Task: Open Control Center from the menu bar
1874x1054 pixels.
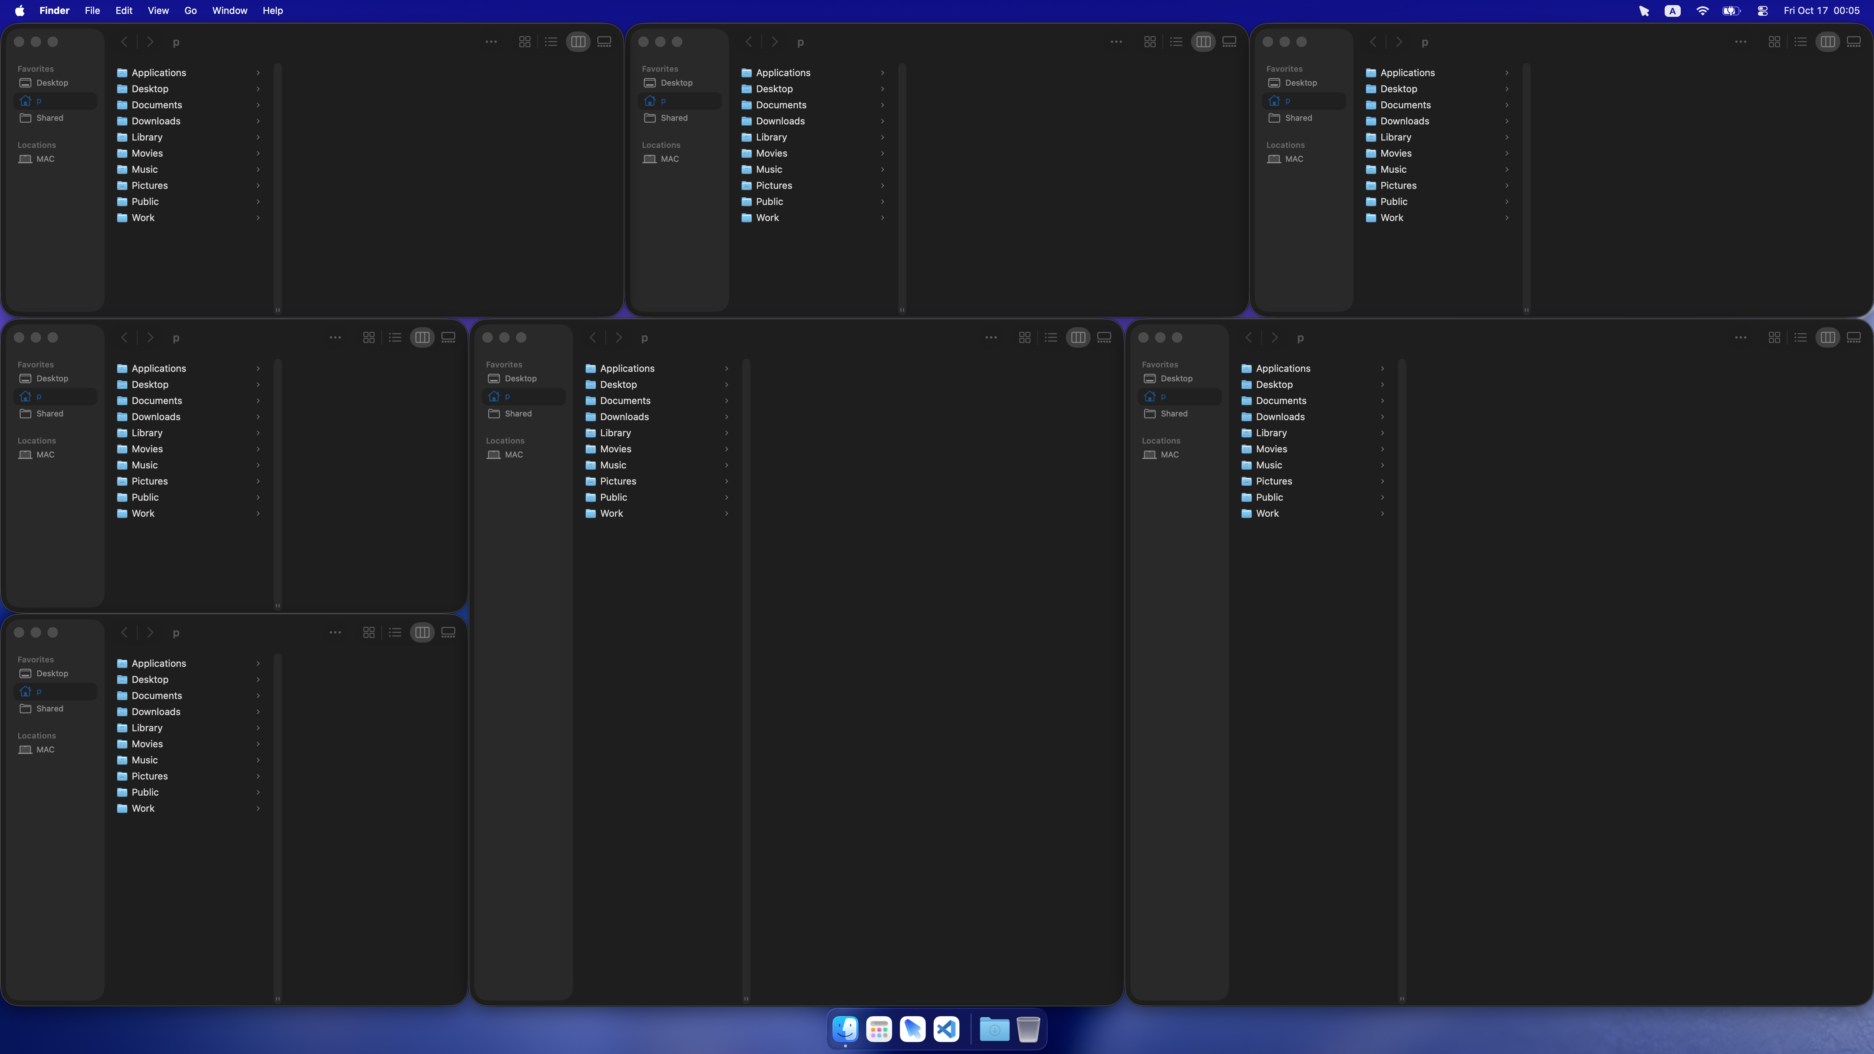Action: pos(1763,11)
